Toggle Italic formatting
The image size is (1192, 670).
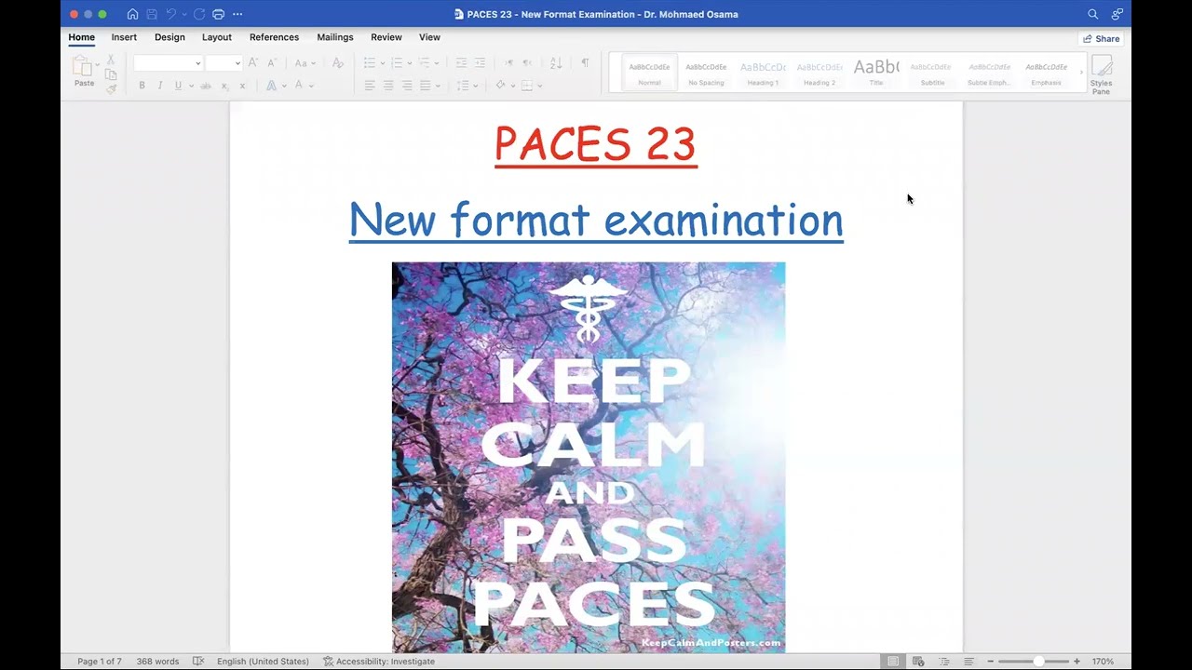(159, 86)
